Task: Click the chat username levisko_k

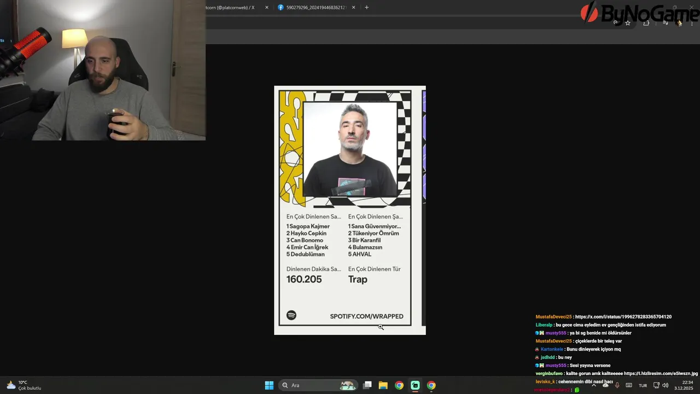Action: pos(545,381)
